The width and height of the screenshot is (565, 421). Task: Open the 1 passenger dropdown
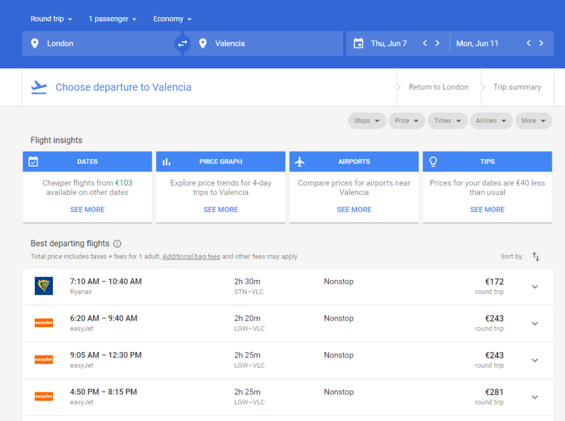(x=112, y=19)
